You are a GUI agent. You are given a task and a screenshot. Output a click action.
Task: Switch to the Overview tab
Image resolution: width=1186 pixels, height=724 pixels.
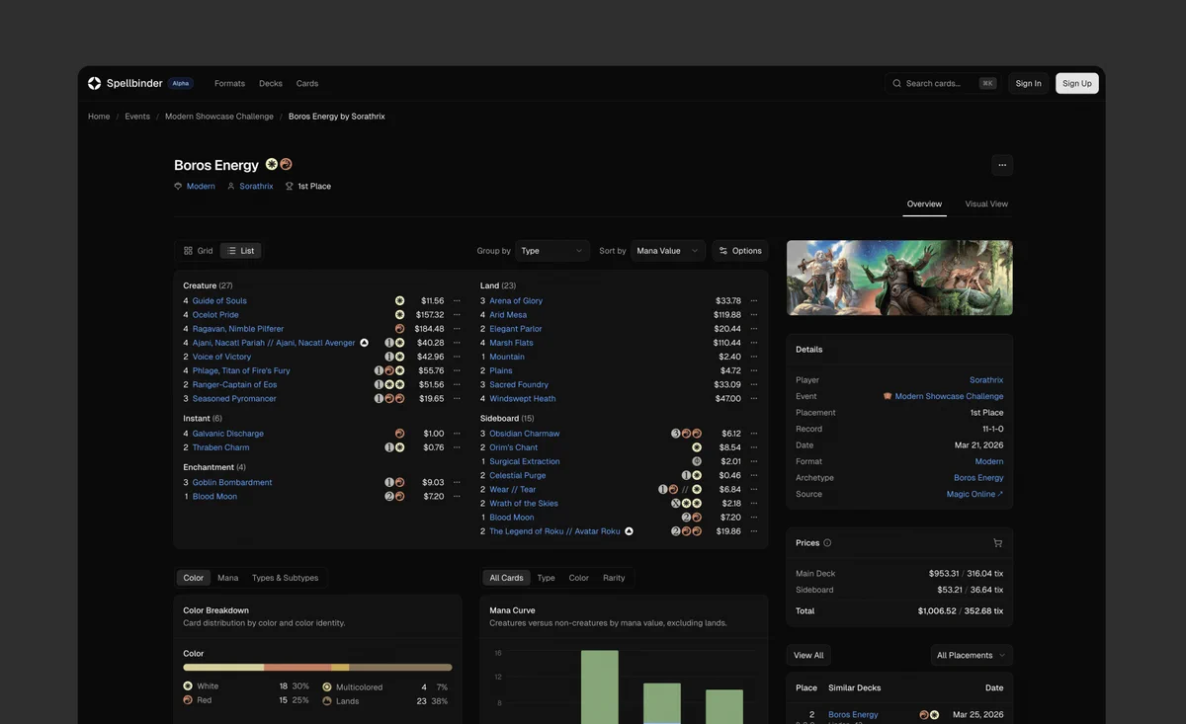pyautogui.click(x=924, y=203)
